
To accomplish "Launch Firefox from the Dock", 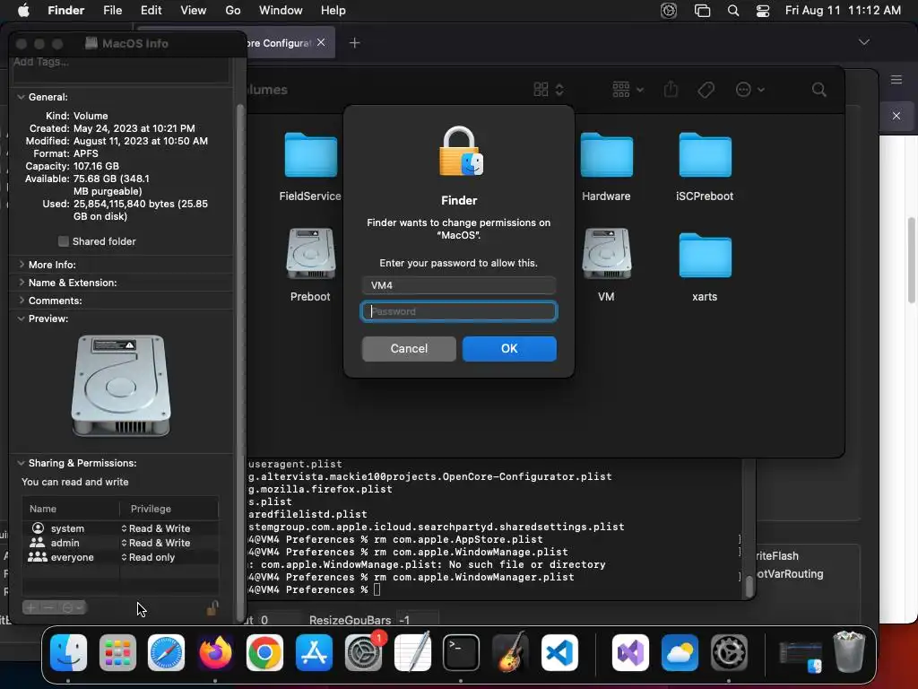I will click(215, 653).
